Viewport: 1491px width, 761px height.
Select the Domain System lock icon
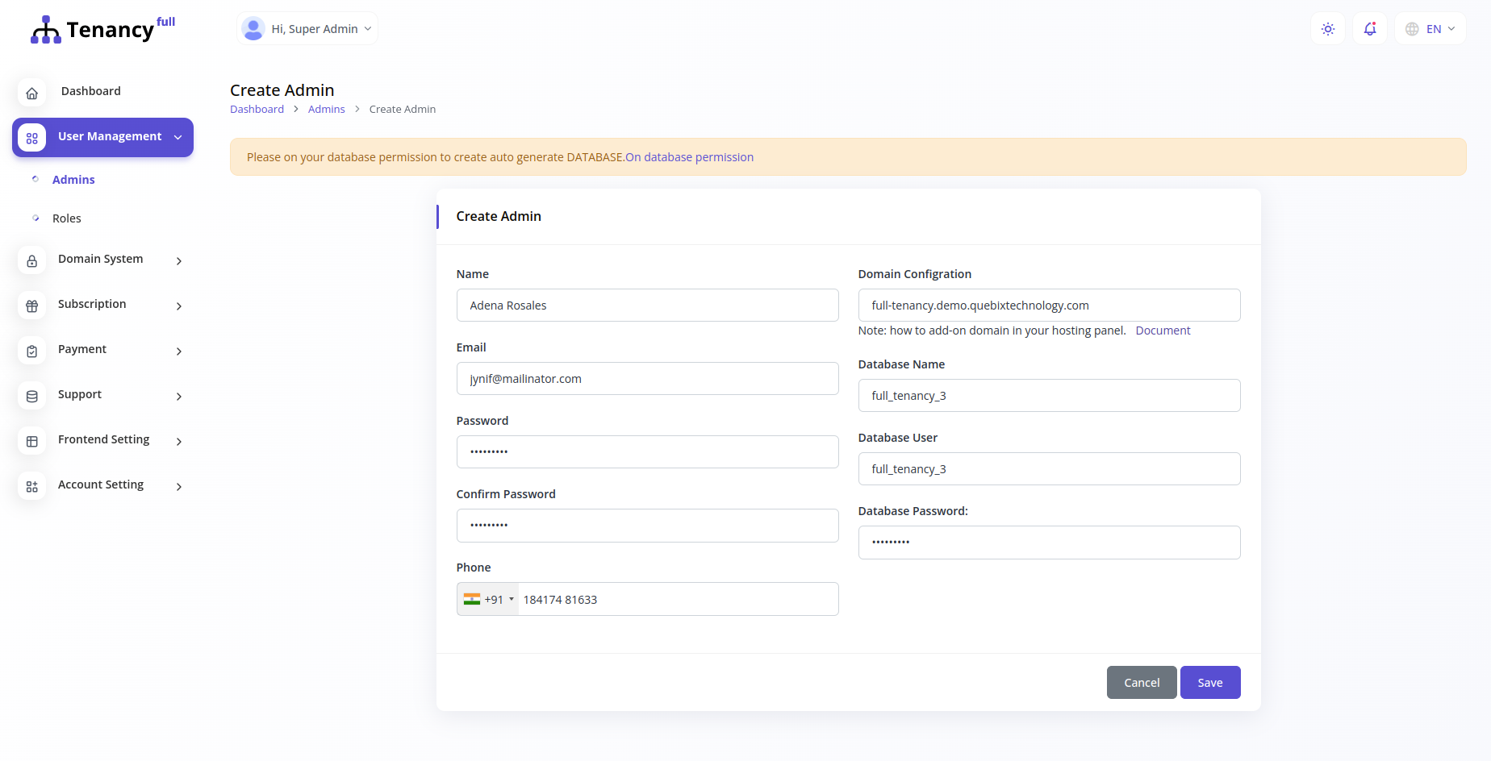pos(31,260)
